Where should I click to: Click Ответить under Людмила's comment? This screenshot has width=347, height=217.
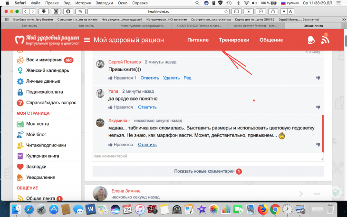click(147, 145)
